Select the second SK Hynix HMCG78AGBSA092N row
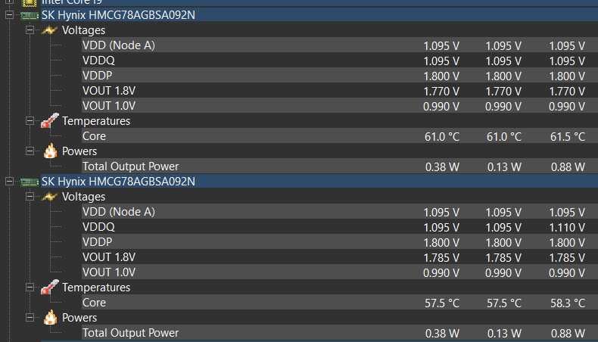598x342 pixels. [319, 182]
